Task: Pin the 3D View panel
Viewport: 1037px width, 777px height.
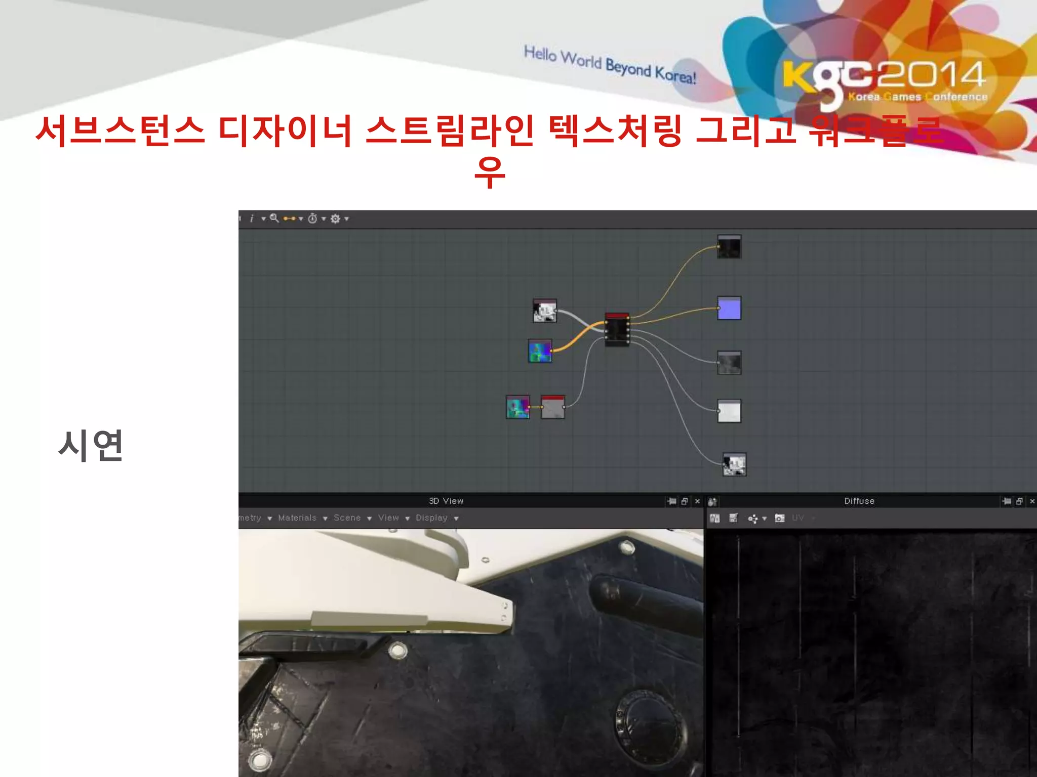Action: (672, 501)
